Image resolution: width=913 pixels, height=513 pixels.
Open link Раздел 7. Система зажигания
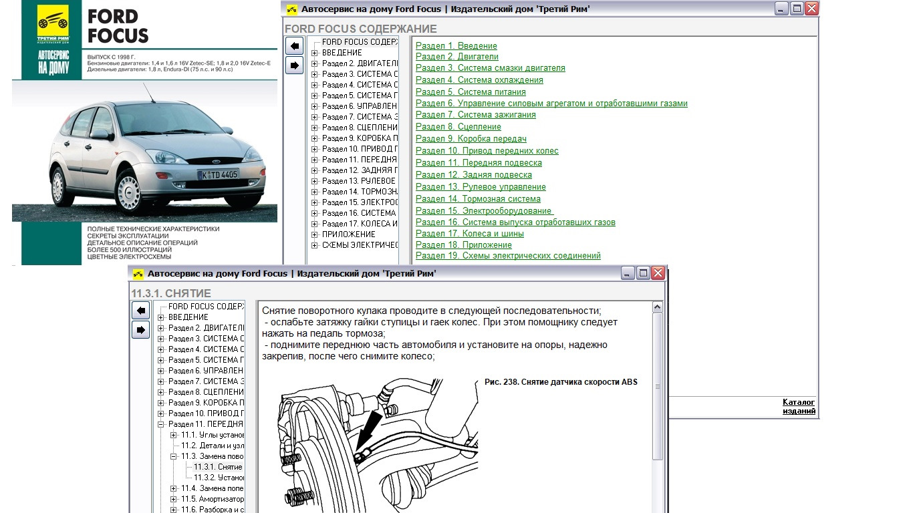pos(476,115)
